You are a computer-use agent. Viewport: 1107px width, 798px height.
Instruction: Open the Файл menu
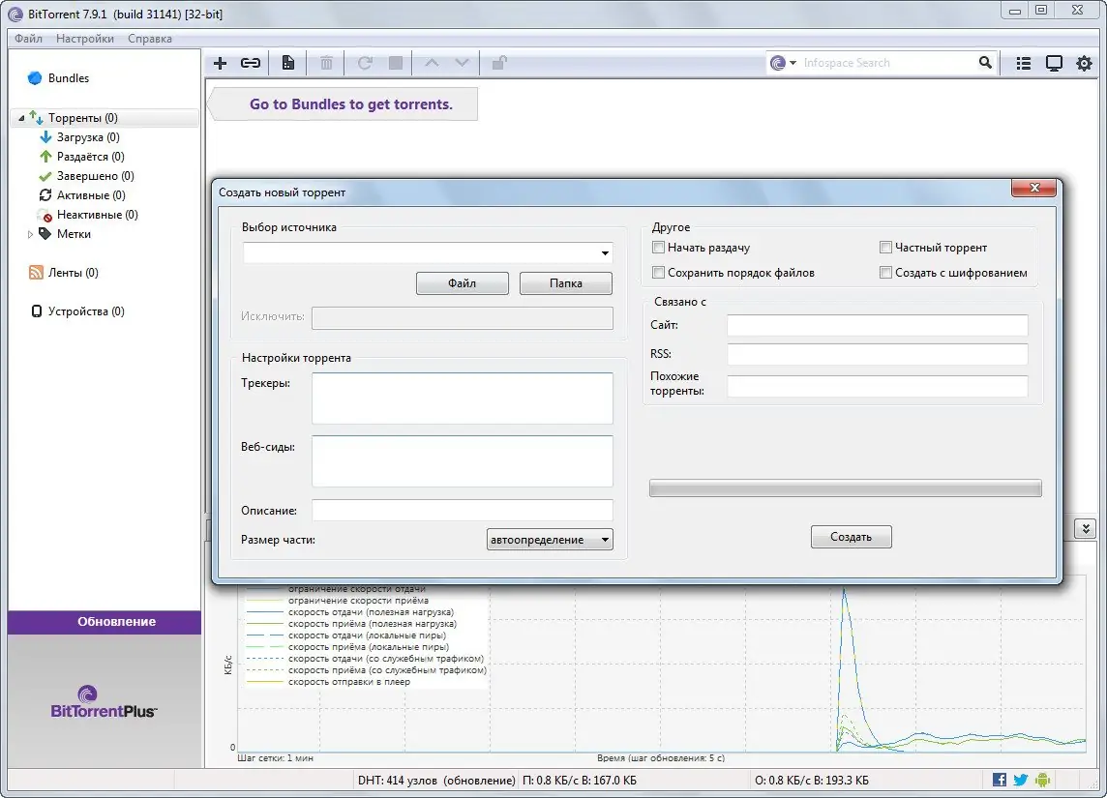(28, 39)
